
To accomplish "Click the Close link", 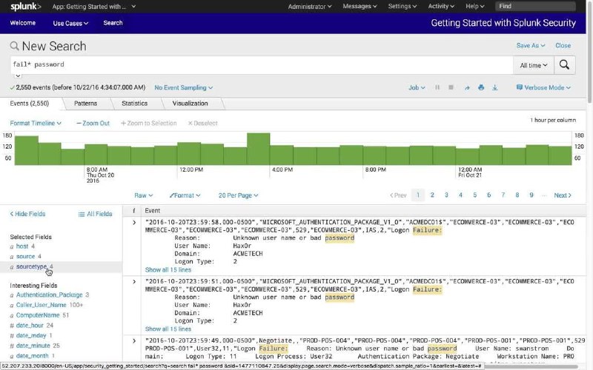I will point(563,45).
